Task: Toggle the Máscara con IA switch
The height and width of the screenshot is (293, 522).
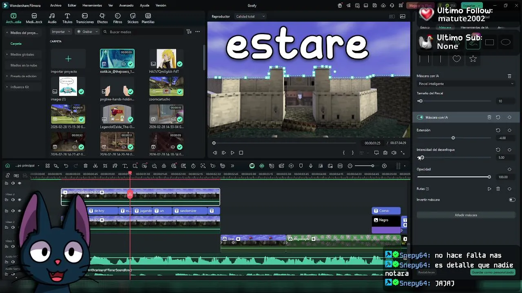Action: pos(420,117)
